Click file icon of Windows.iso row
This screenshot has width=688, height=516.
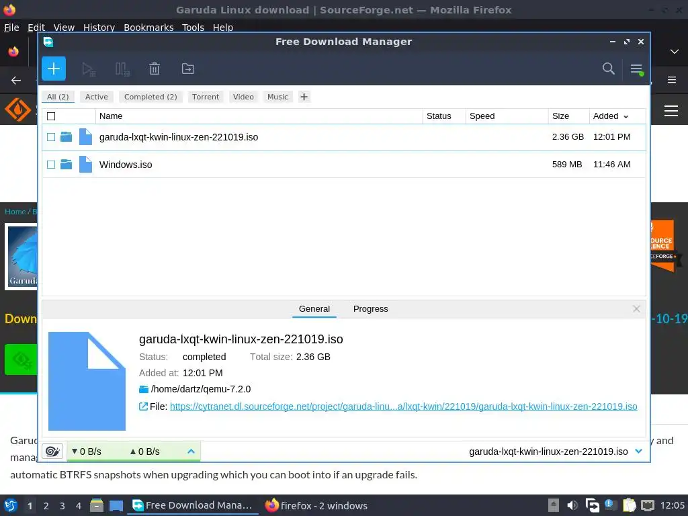[x=85, y=164]
